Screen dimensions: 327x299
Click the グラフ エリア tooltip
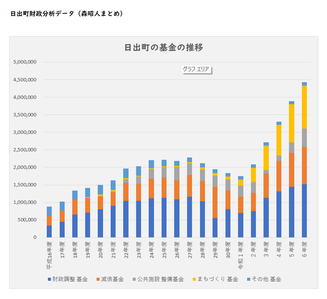195,69
